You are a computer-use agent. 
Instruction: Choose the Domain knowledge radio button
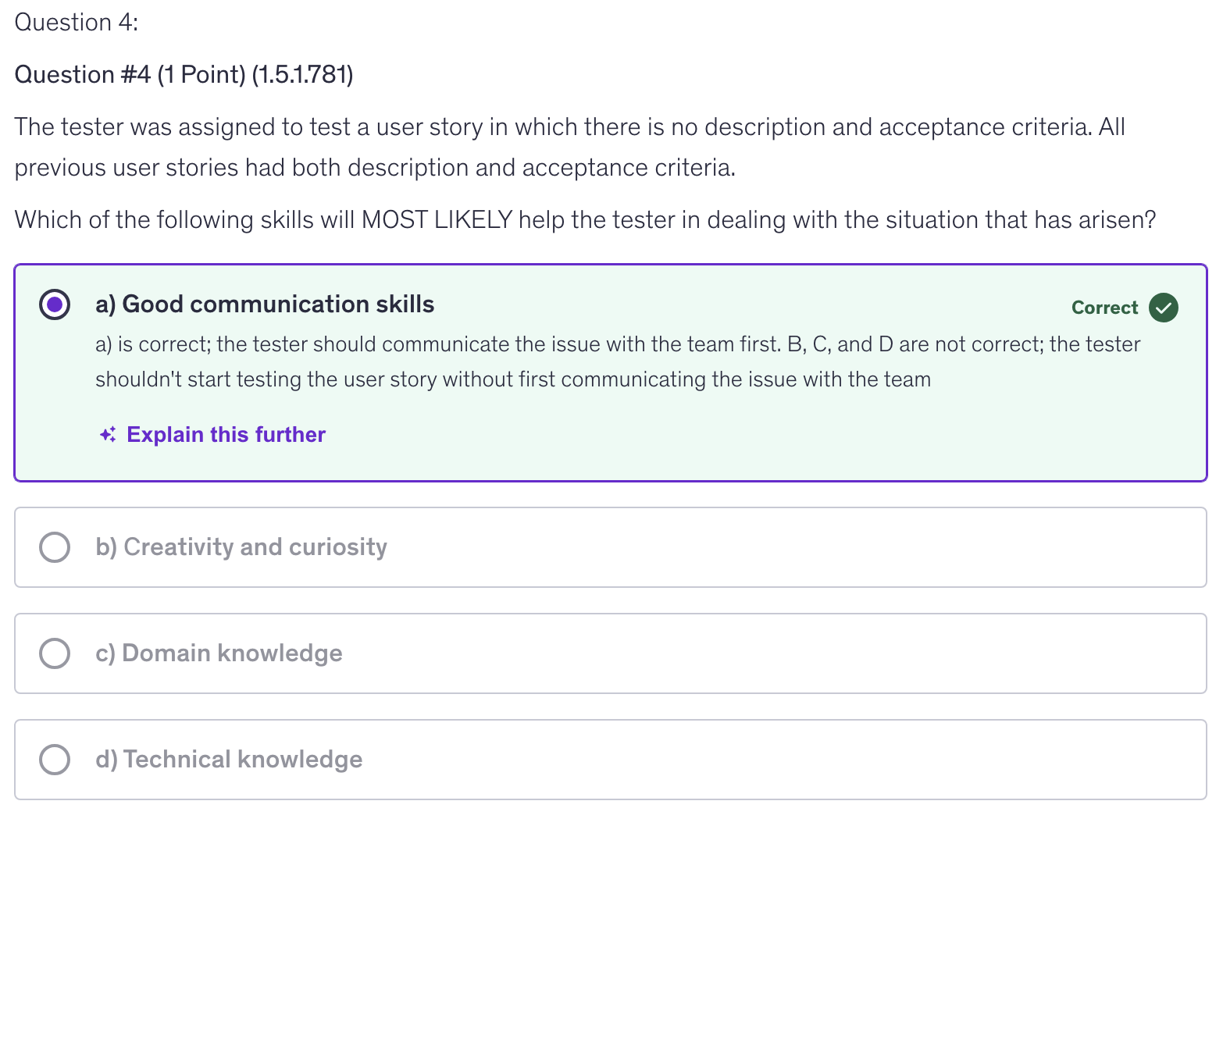click(x=55, y=653)
